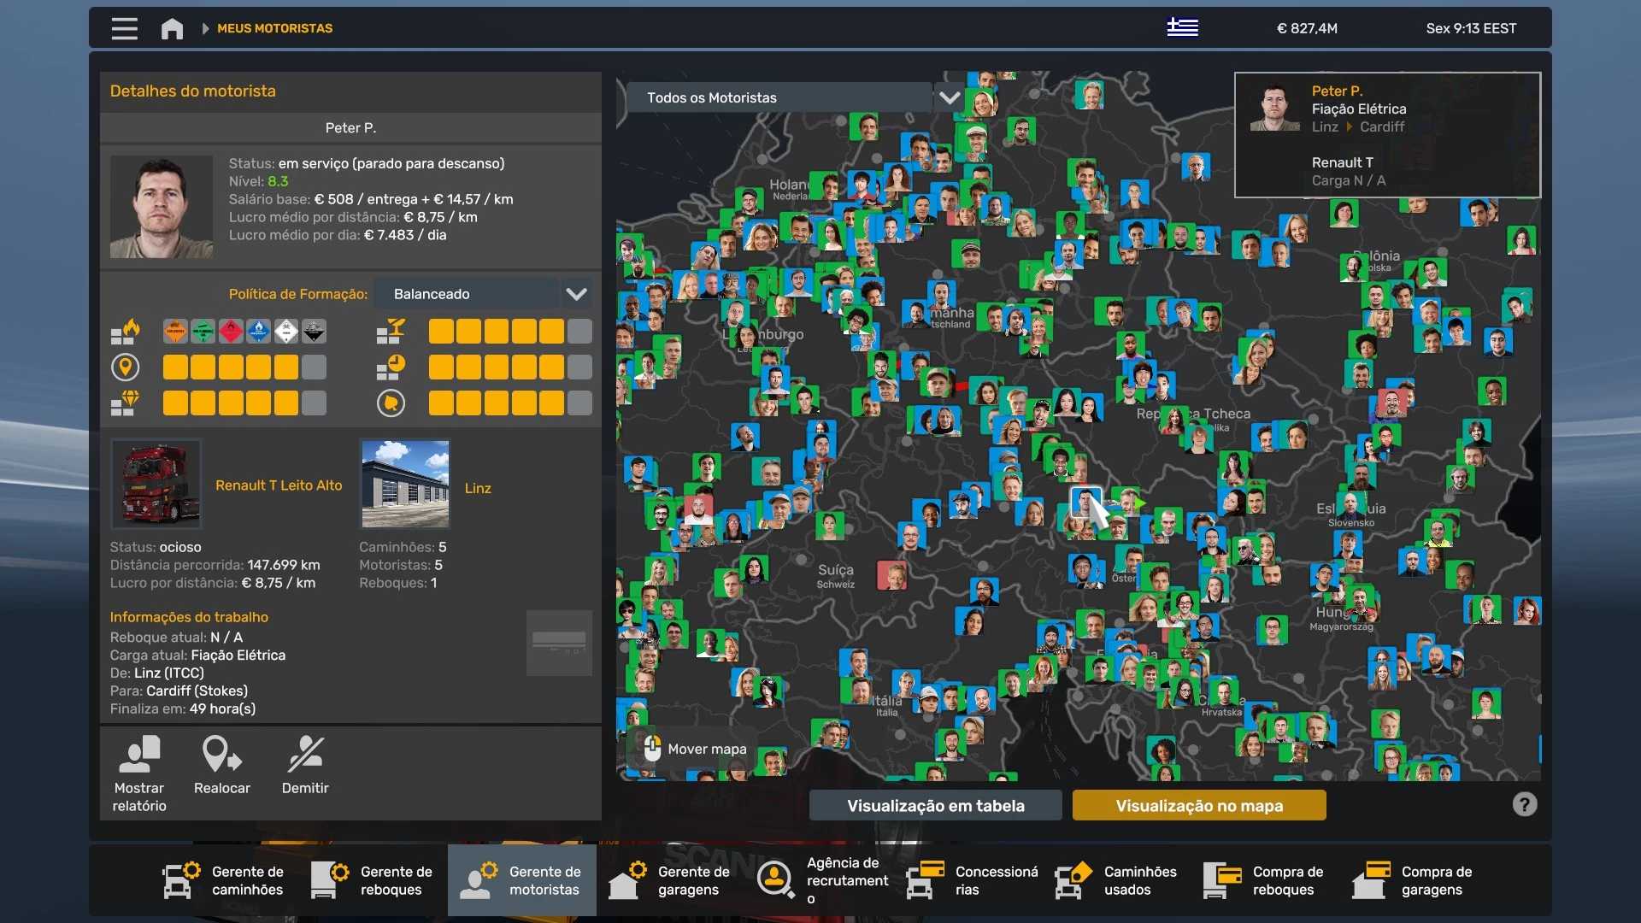Viewport: 1641px width, 923px height.
Task: Select Visualização no mapa view
Action: (1198, 805)
